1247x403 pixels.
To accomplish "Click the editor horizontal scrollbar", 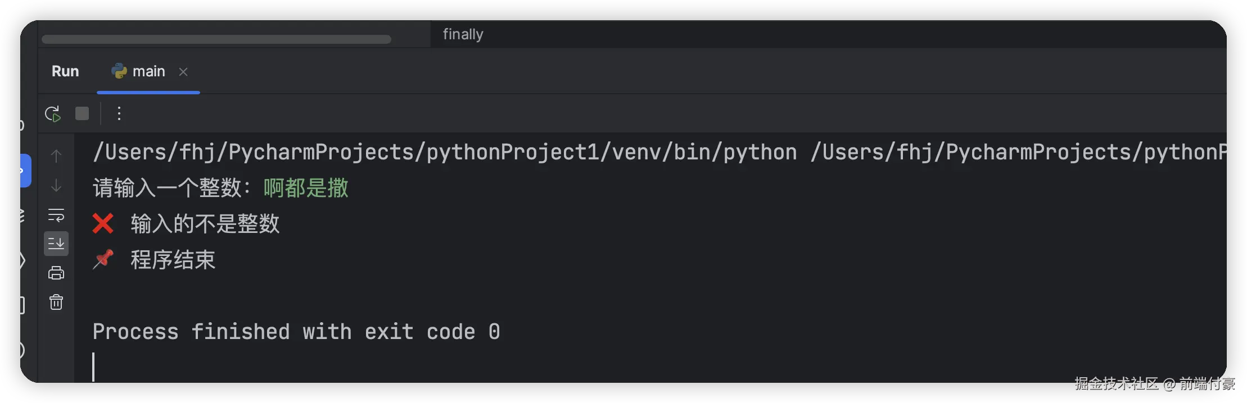I will pos(216,39).
